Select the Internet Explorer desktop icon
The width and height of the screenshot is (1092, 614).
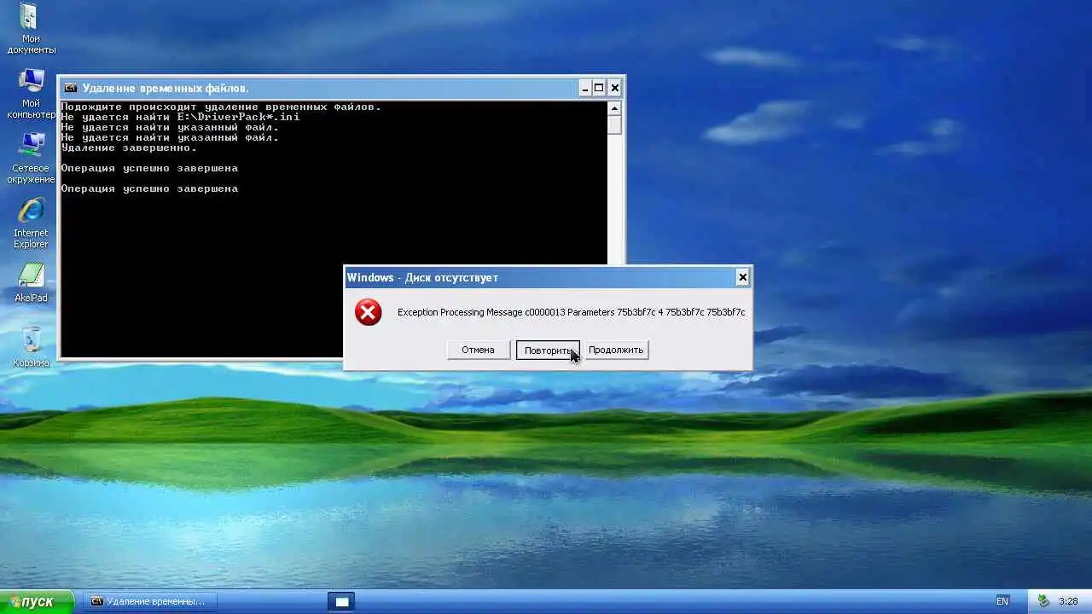tap(31, 223)
